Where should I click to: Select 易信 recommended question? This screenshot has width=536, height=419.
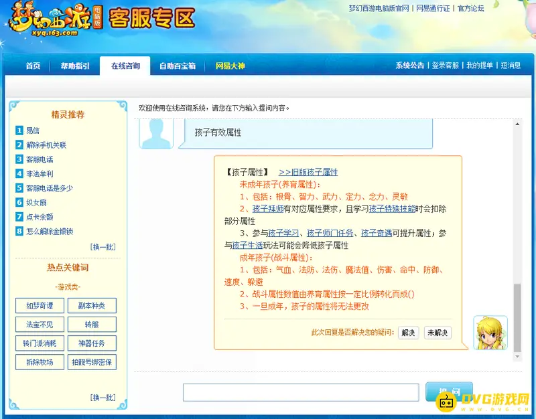(33, 131)
